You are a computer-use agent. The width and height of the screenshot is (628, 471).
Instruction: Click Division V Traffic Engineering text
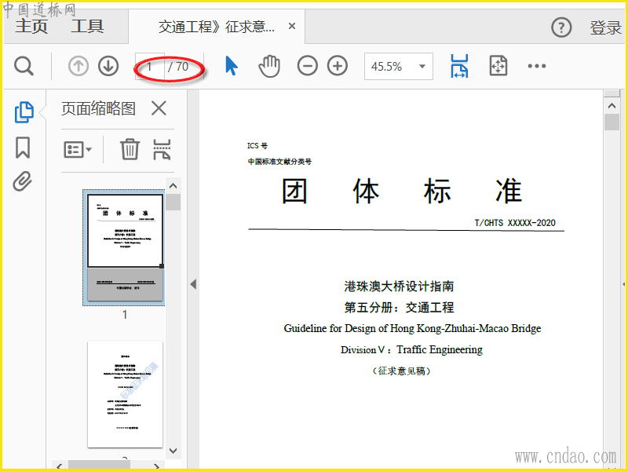(411, 349)
